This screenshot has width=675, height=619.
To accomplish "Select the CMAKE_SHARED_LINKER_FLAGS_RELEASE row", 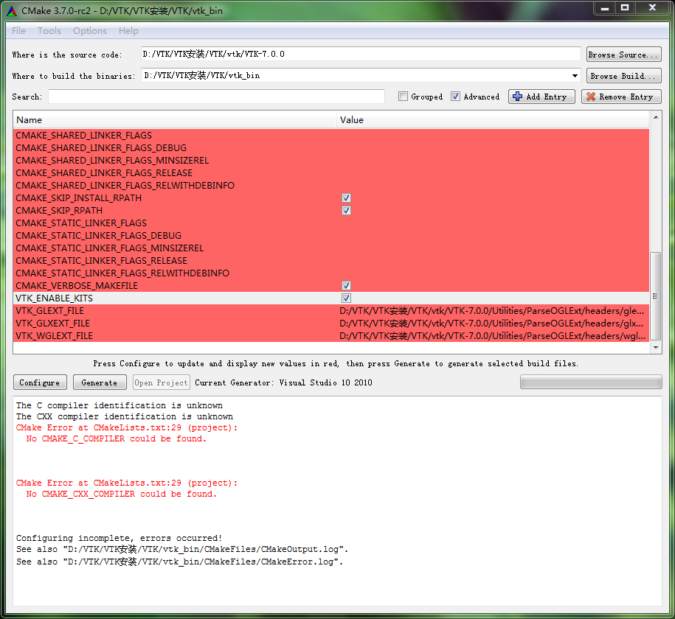I will coord(331,173).
